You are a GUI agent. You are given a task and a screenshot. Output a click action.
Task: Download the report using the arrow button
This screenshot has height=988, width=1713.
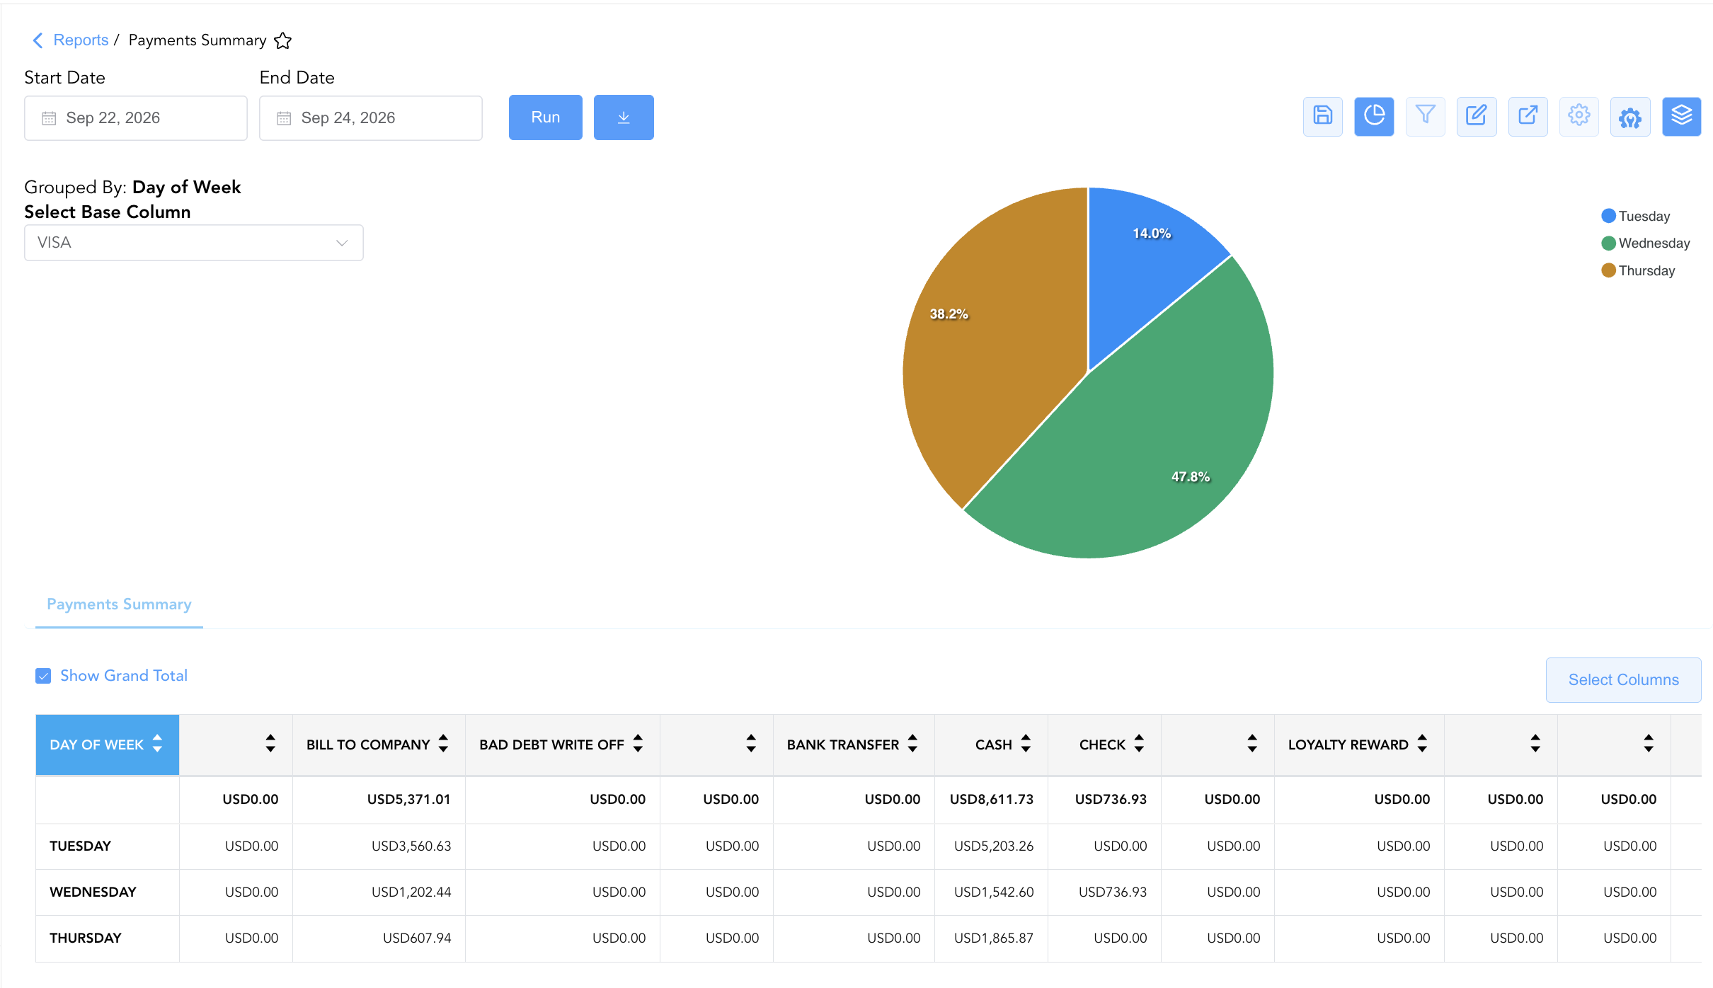(624, 117)
